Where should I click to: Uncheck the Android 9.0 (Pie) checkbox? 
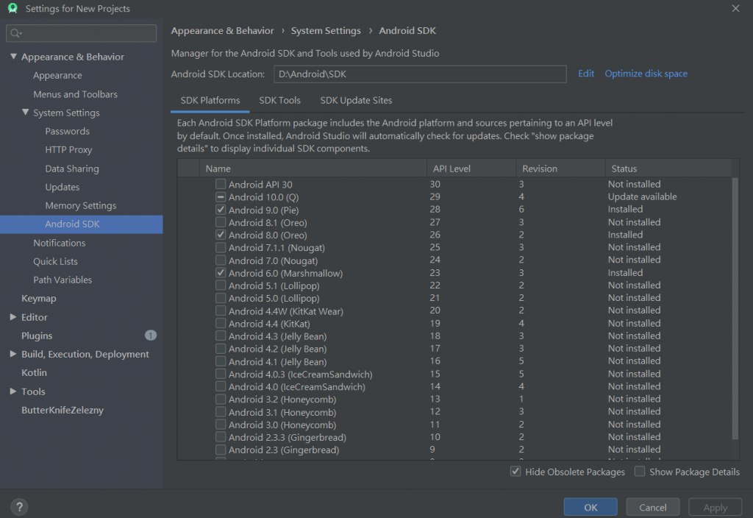pyautogui.click(x=221, y=210)
